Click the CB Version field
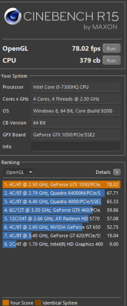 pos(76,123)
